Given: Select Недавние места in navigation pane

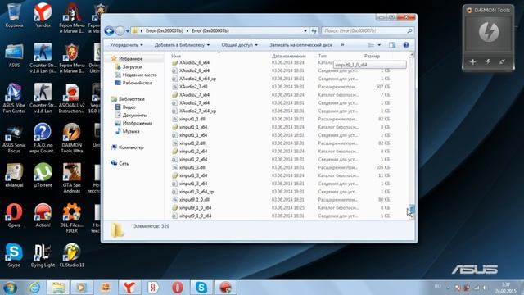Looking at the screenshot, I should 139,75.
